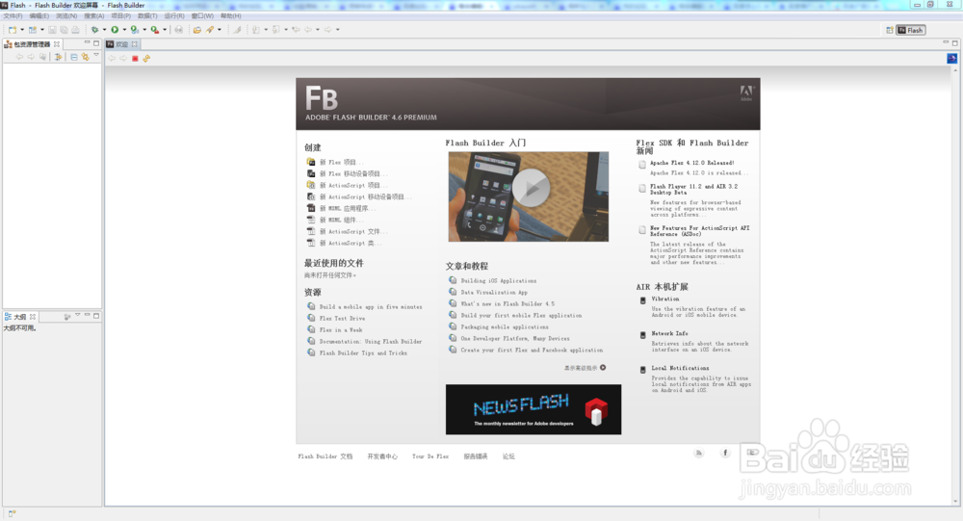Open Network Info native extension link
The width and height of the screenshot is (963, 521).
(x=669, y=333)
